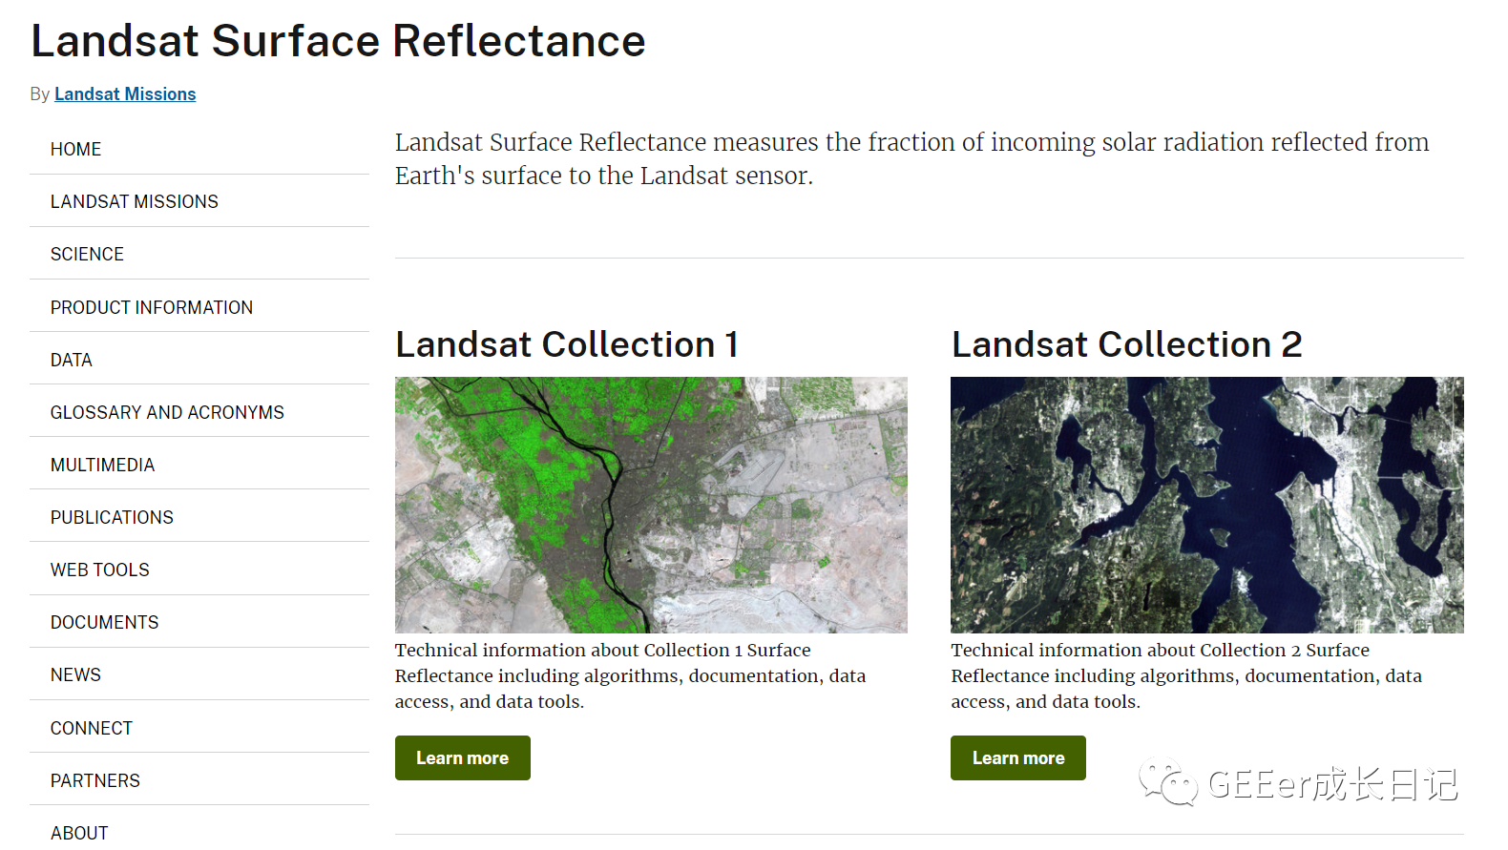Navigate to the DOCUMENTS page
Image resolution: width=1508 pixels, height=850 pixels.
click(x=104, y=622)
